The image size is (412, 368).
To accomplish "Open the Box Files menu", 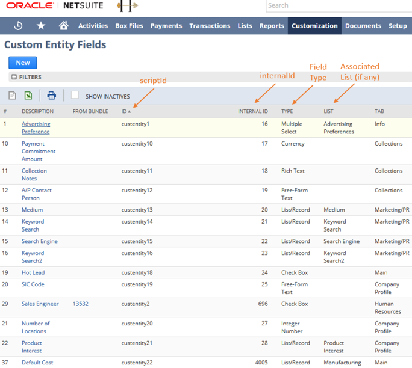I will coord(129,26).
